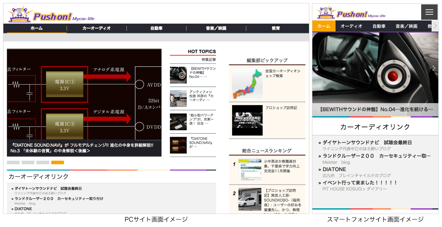Click ウイニング代表中江のほろ酔いブログ on the PC site
The image size is (442, 227).
[40, 193]
